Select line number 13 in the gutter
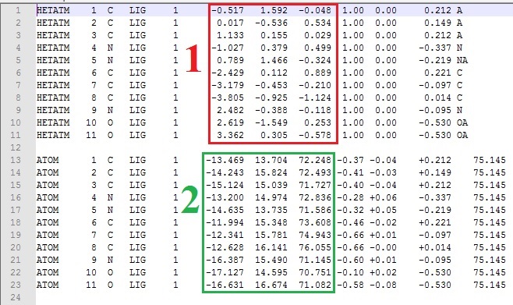 pyautogui.click(x=16, y=160)
